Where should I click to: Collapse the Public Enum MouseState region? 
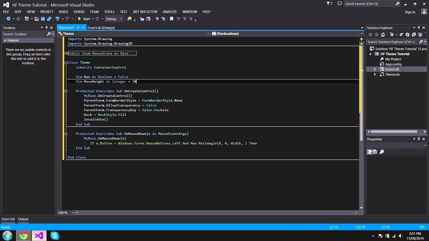66,53
